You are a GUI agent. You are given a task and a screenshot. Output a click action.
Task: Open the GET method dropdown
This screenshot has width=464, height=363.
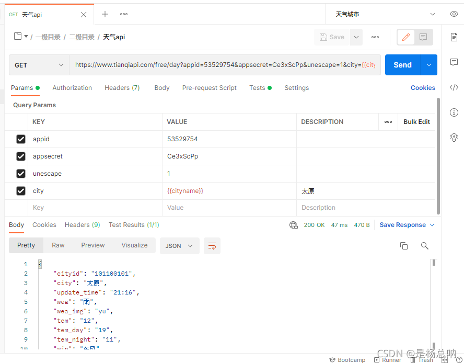(39, 65)
